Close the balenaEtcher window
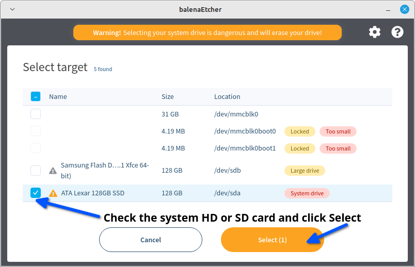Viewport: 415px width, 267px height. coord(404,9)
